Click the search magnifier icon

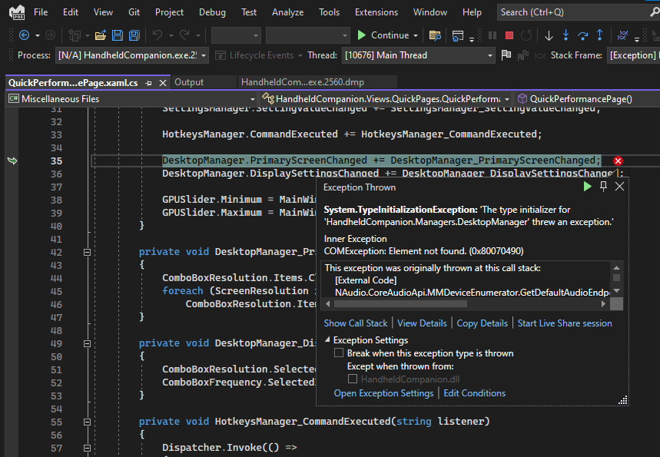pos(655,12)
